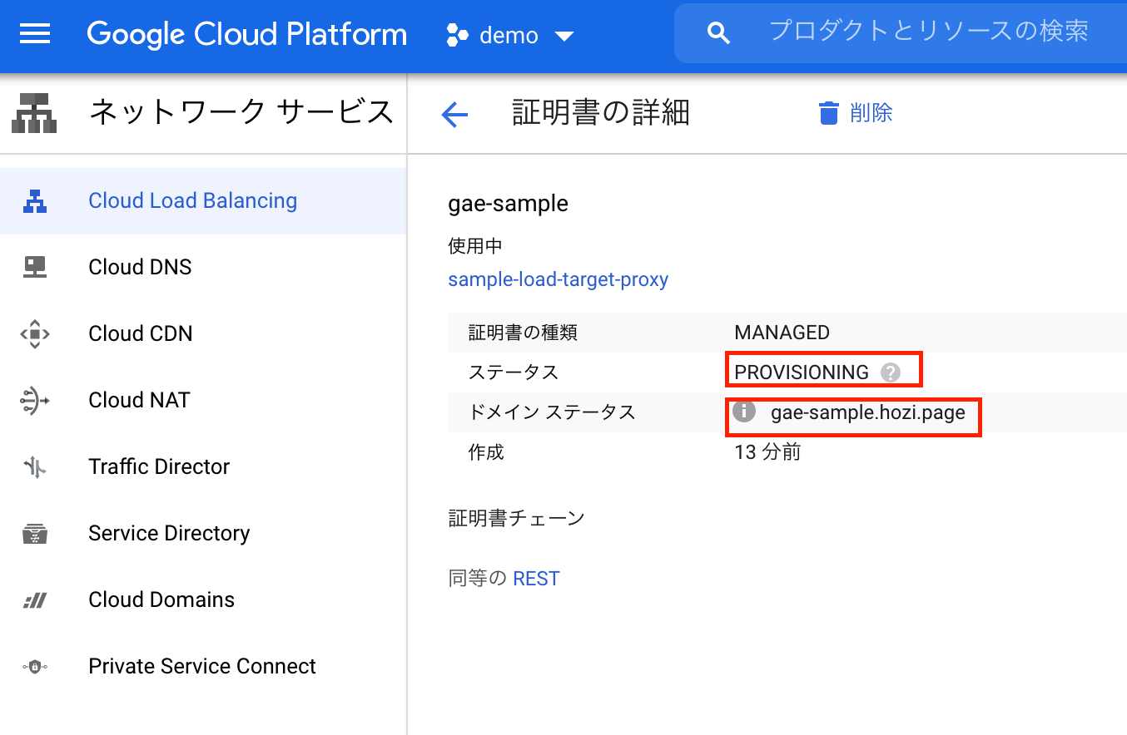1127x735 pixels.
Task: Click the 使用中 label
Action: click(475, 246)
